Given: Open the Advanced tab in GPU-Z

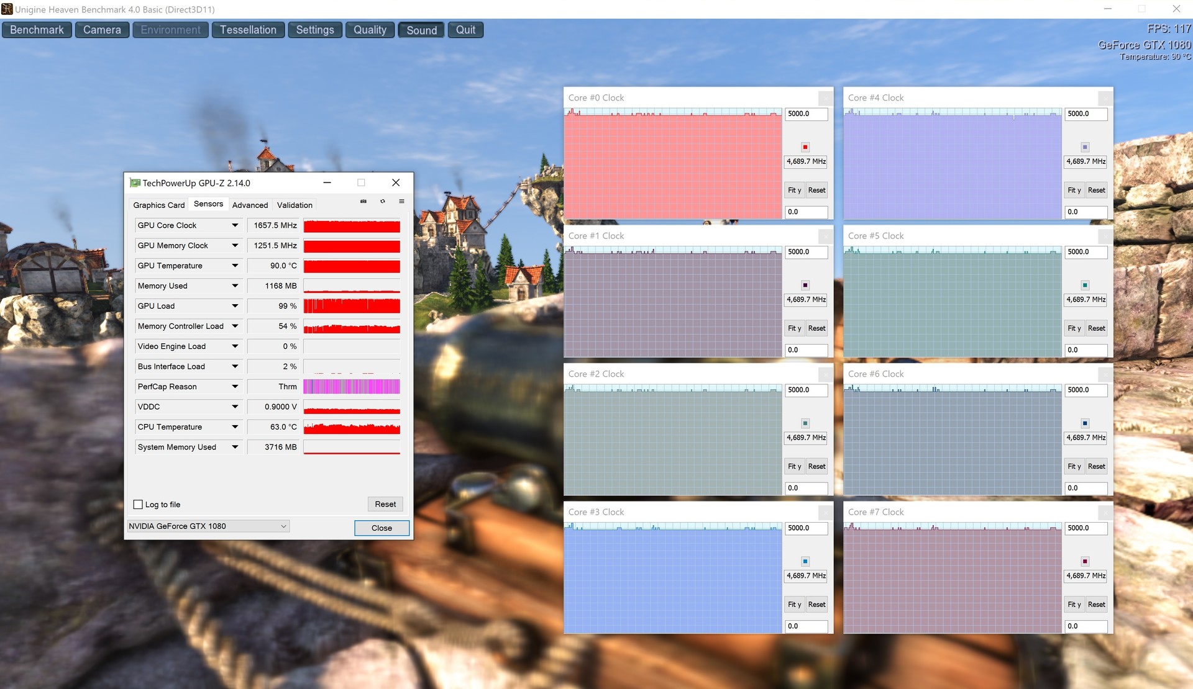Looking at the screenshot, I should (250, 205).
